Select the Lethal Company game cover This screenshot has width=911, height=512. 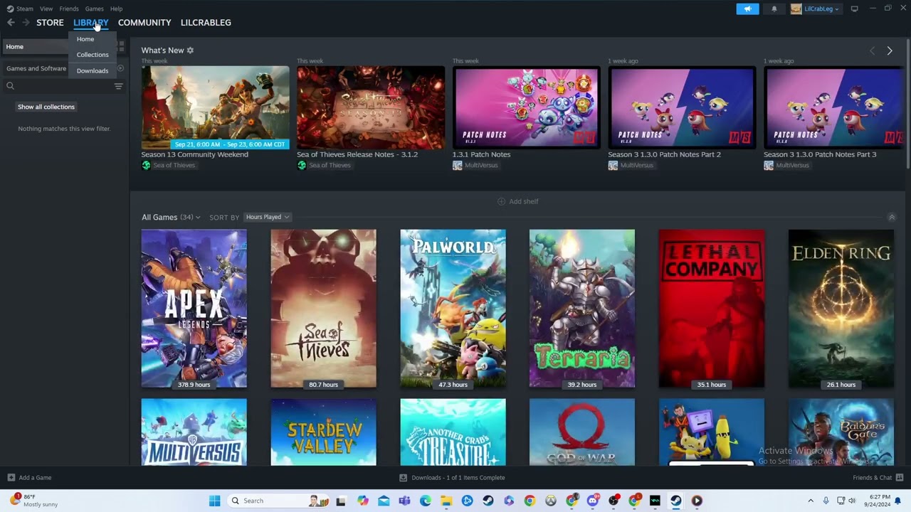click(712, 309)
